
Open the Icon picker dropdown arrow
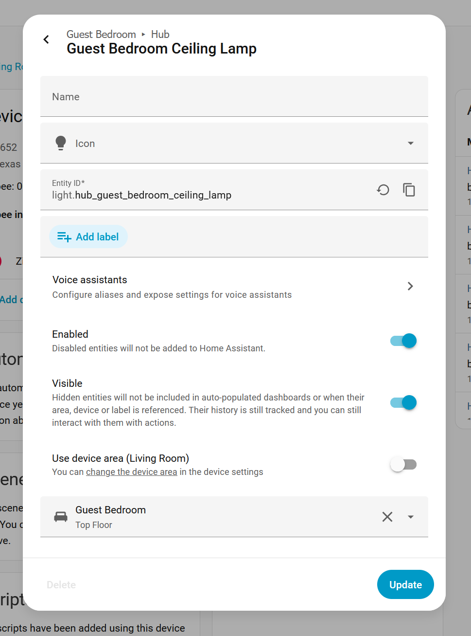(411, 143)
